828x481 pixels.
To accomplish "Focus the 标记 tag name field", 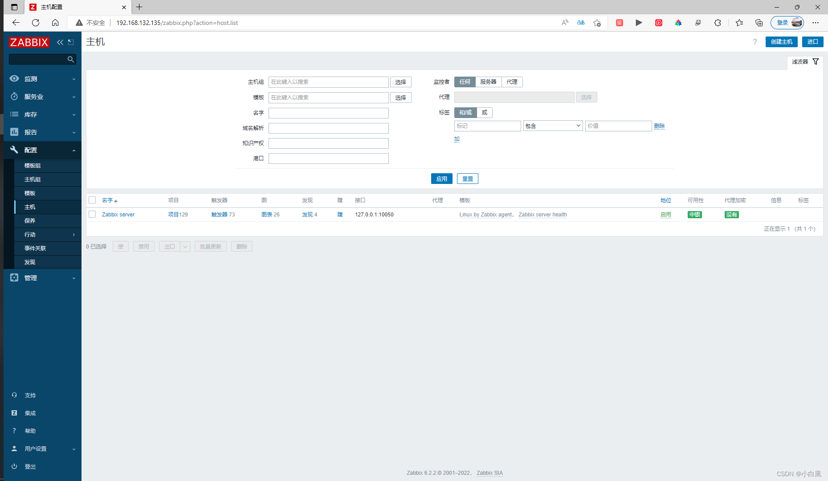I will point(488,126).
